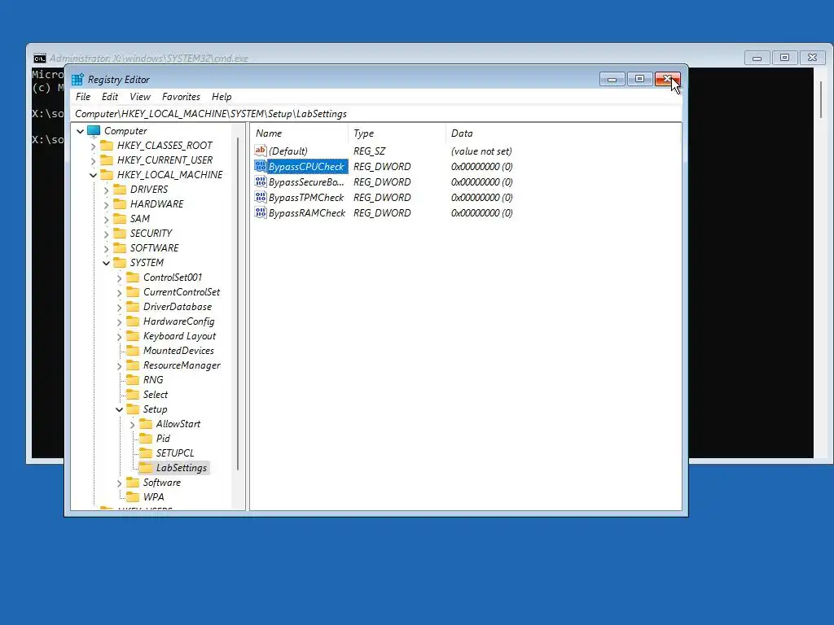This screenshot has width=834, height=625.
Task: Click the SECURITY folder icon
Action: click(x=121, y=234)
